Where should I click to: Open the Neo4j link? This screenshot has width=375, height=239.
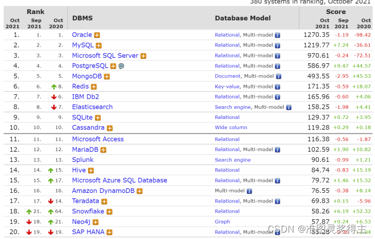pos(82,222)
